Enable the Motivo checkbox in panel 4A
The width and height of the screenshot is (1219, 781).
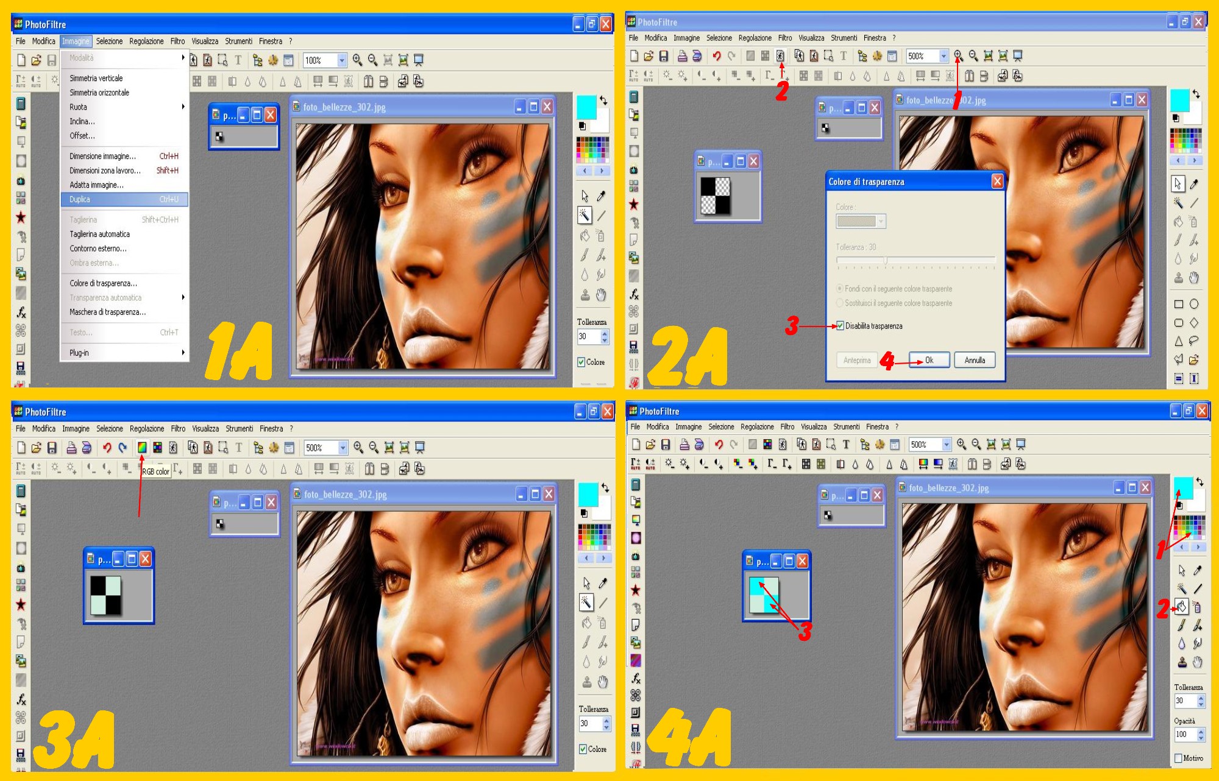1178,758
